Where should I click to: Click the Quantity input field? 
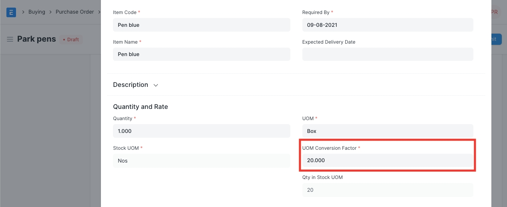pos(201,131)
